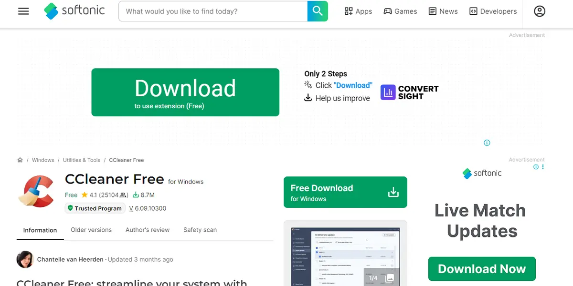Click the Apps icon in the top navigation
Screen dimensions: 573x286
click(348, 11)
